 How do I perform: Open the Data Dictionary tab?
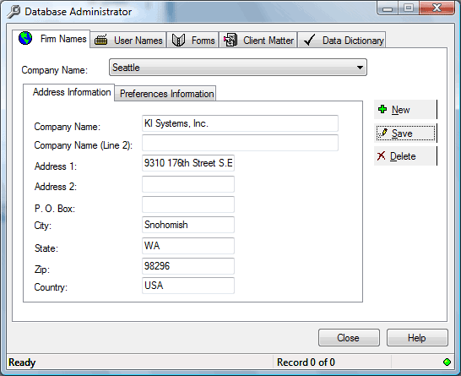342,40
